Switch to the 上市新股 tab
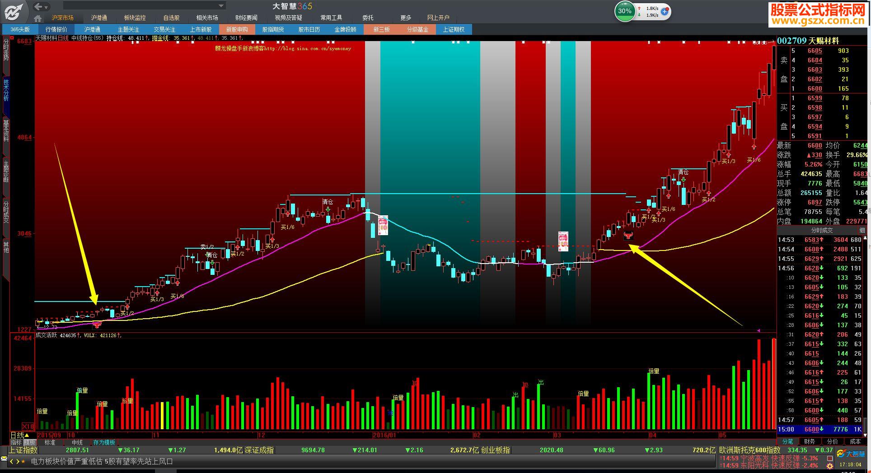This screenshot has height=473, width=871. pyautogui.click(x=201, y=29)
